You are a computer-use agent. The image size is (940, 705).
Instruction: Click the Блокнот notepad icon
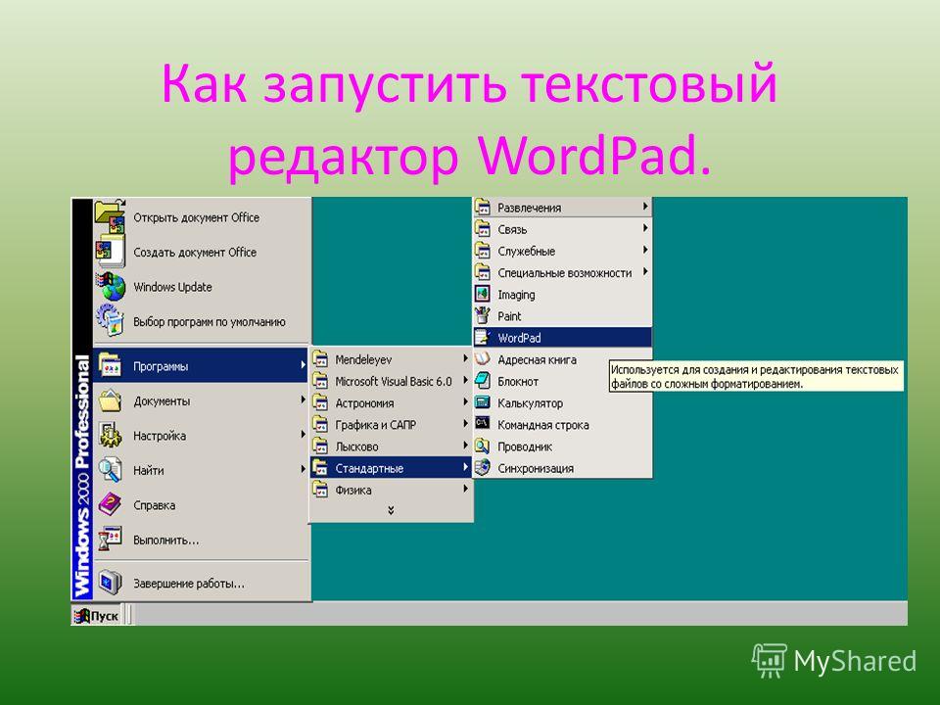[x=483, y=381]
